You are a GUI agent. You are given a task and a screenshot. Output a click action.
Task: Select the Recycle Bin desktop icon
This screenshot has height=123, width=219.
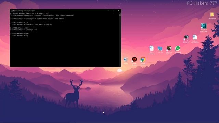coord(126,60)
